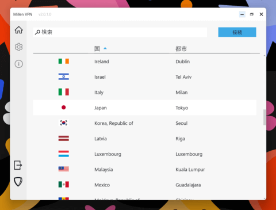Viewport: 276px width, 210px height.
Task: Select the Israel flag icon
Action: point(64,77)
